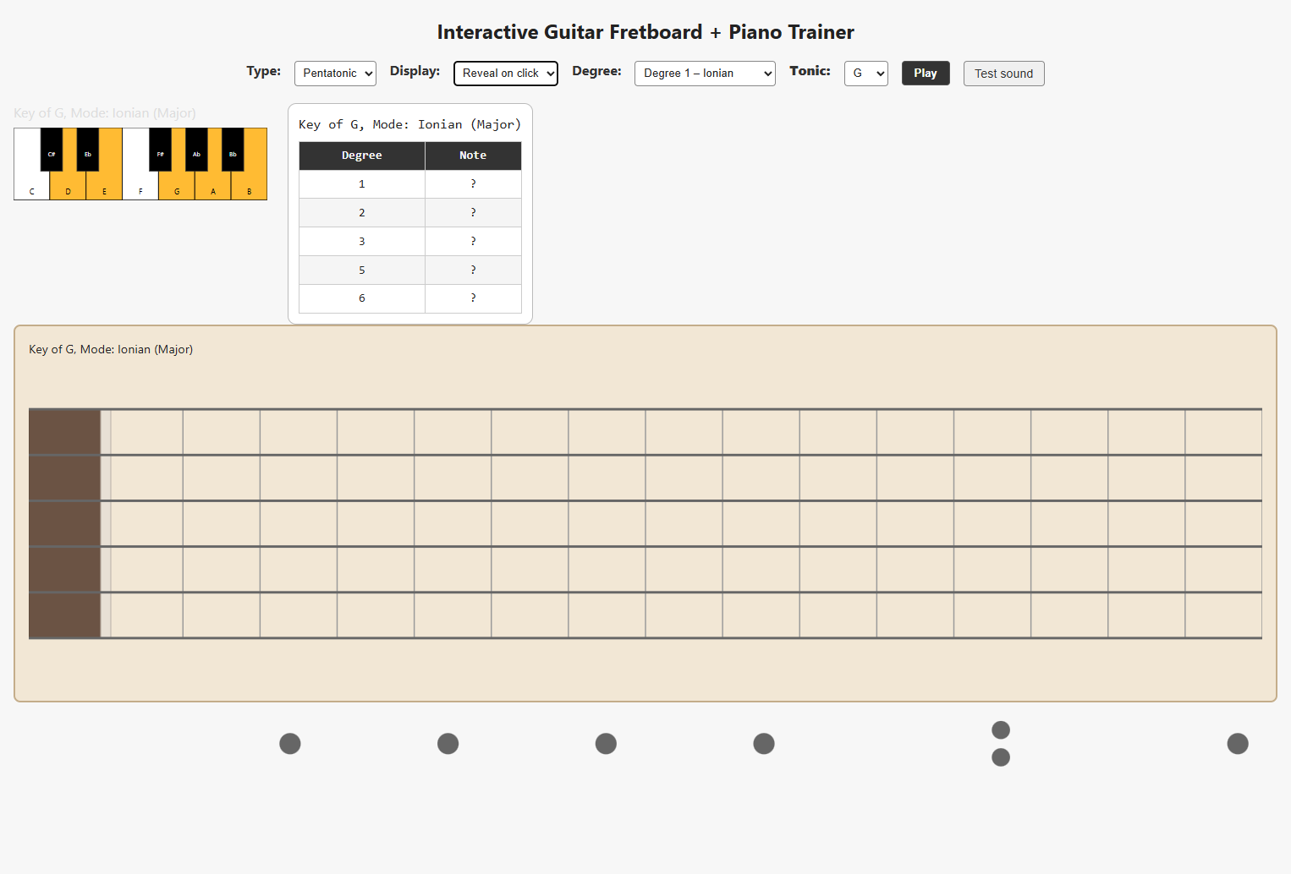This screenshot has height=874, width=1291.
Task: Click the Ab black piano key
Action: tap(196, 150)
